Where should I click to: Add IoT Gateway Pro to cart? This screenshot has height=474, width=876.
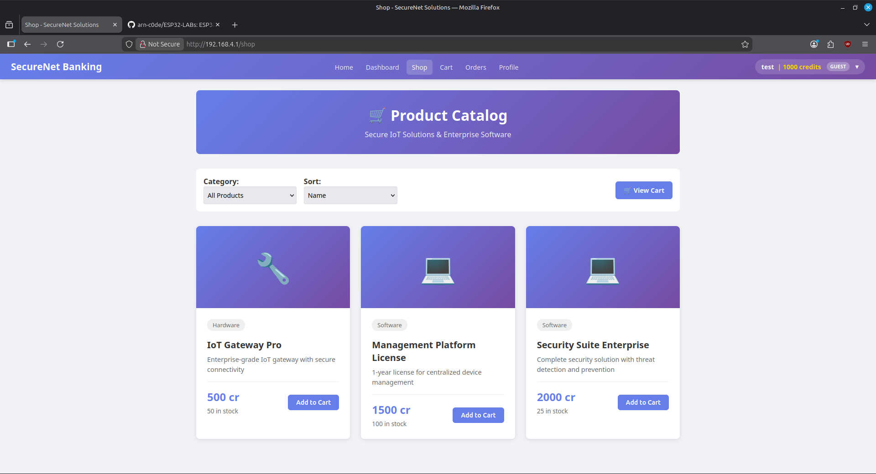pyautogui.click(x=313, y=402)
